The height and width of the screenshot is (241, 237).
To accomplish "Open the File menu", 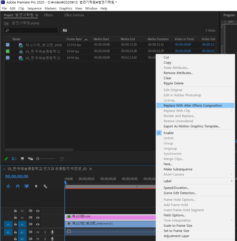I will pyautogui.click(x=4, y=8).
